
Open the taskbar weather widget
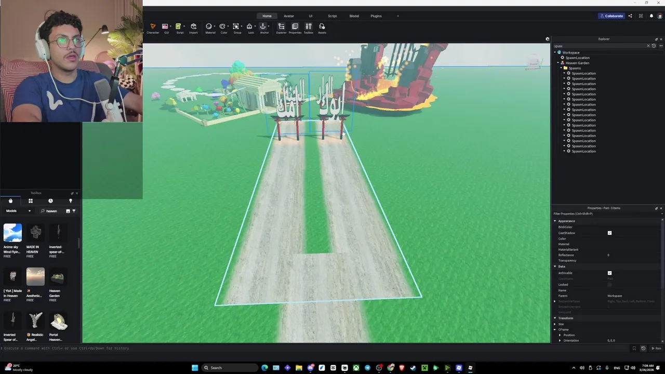(x=18, y=367)
